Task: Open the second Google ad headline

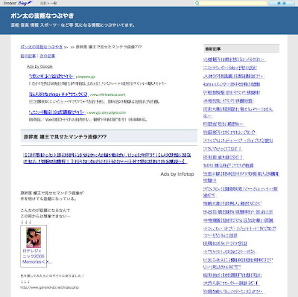Action: (x=58, y=94)
